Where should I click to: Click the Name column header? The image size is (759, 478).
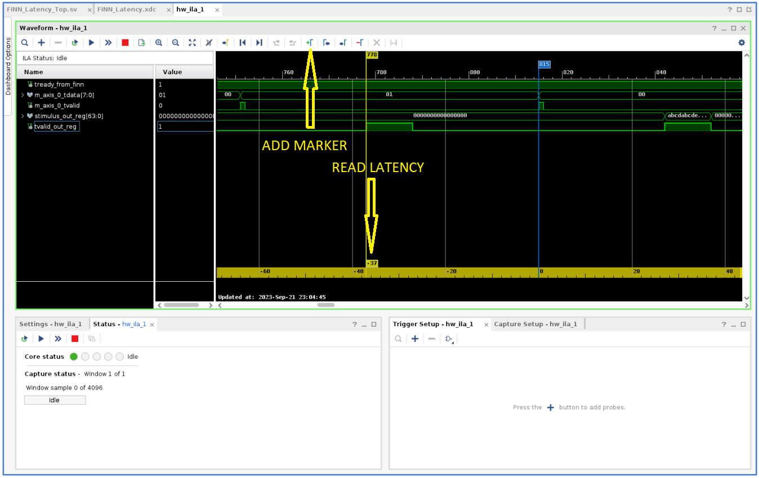[x=84, y=72]
